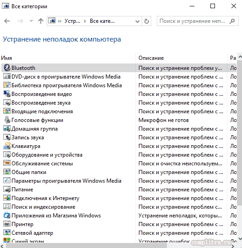
Task: Click the Голосовые функции microphone icon
Action: tap(7, 120)
